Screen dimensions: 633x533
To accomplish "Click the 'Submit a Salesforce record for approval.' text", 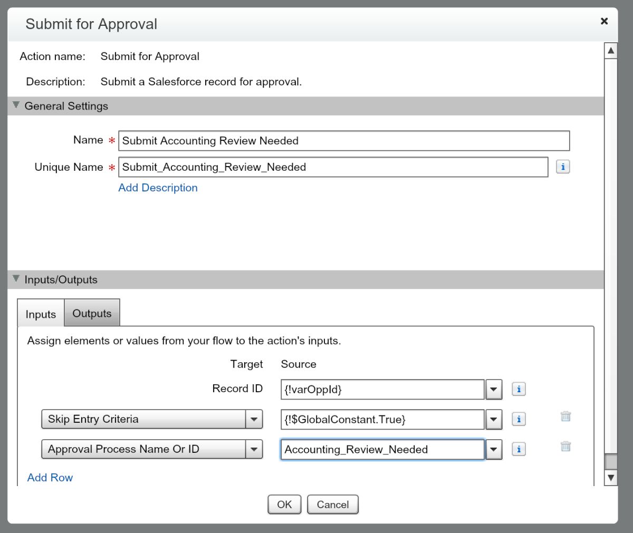I will (x=201, y=82).
